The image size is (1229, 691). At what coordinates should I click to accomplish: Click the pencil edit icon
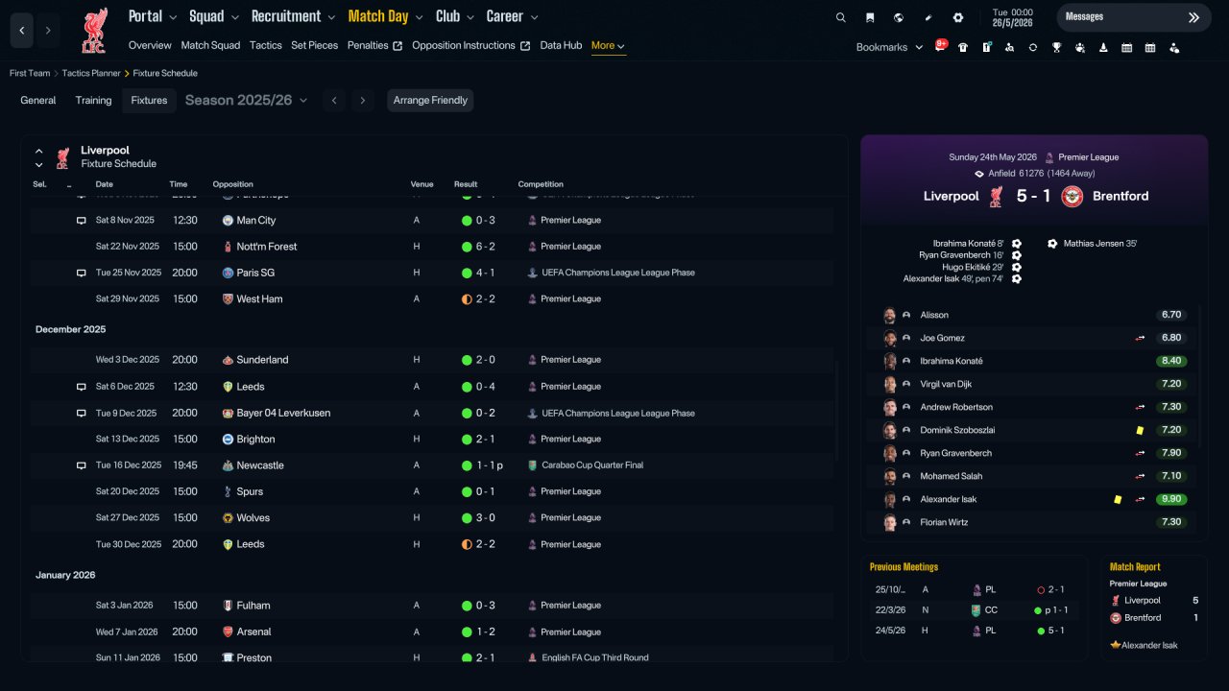[x=928, y=17]
